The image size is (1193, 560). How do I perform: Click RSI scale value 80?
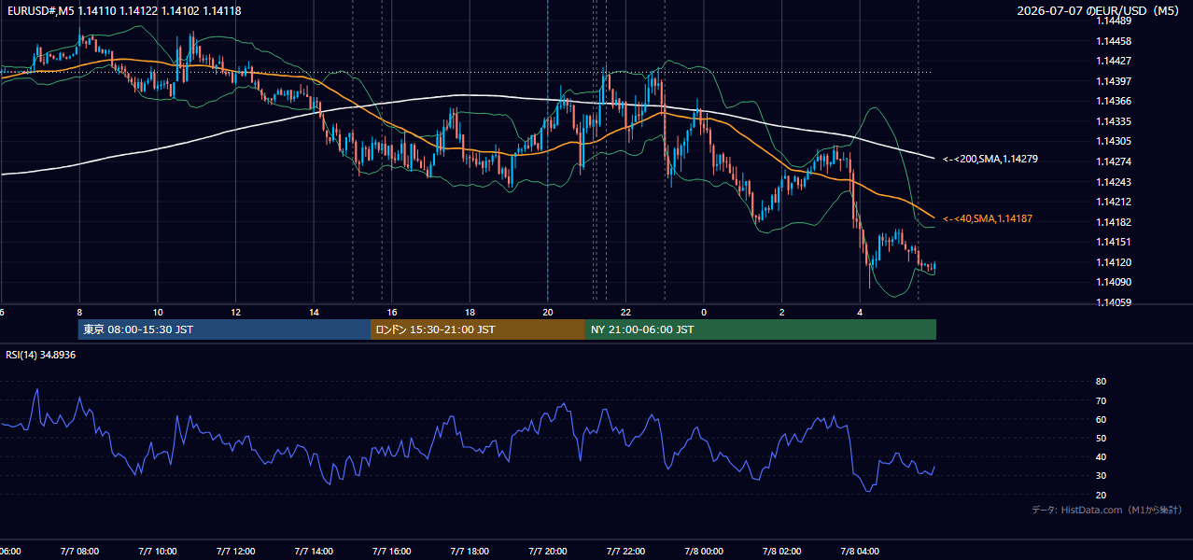pyautogui.click(x=1101, y=382)
